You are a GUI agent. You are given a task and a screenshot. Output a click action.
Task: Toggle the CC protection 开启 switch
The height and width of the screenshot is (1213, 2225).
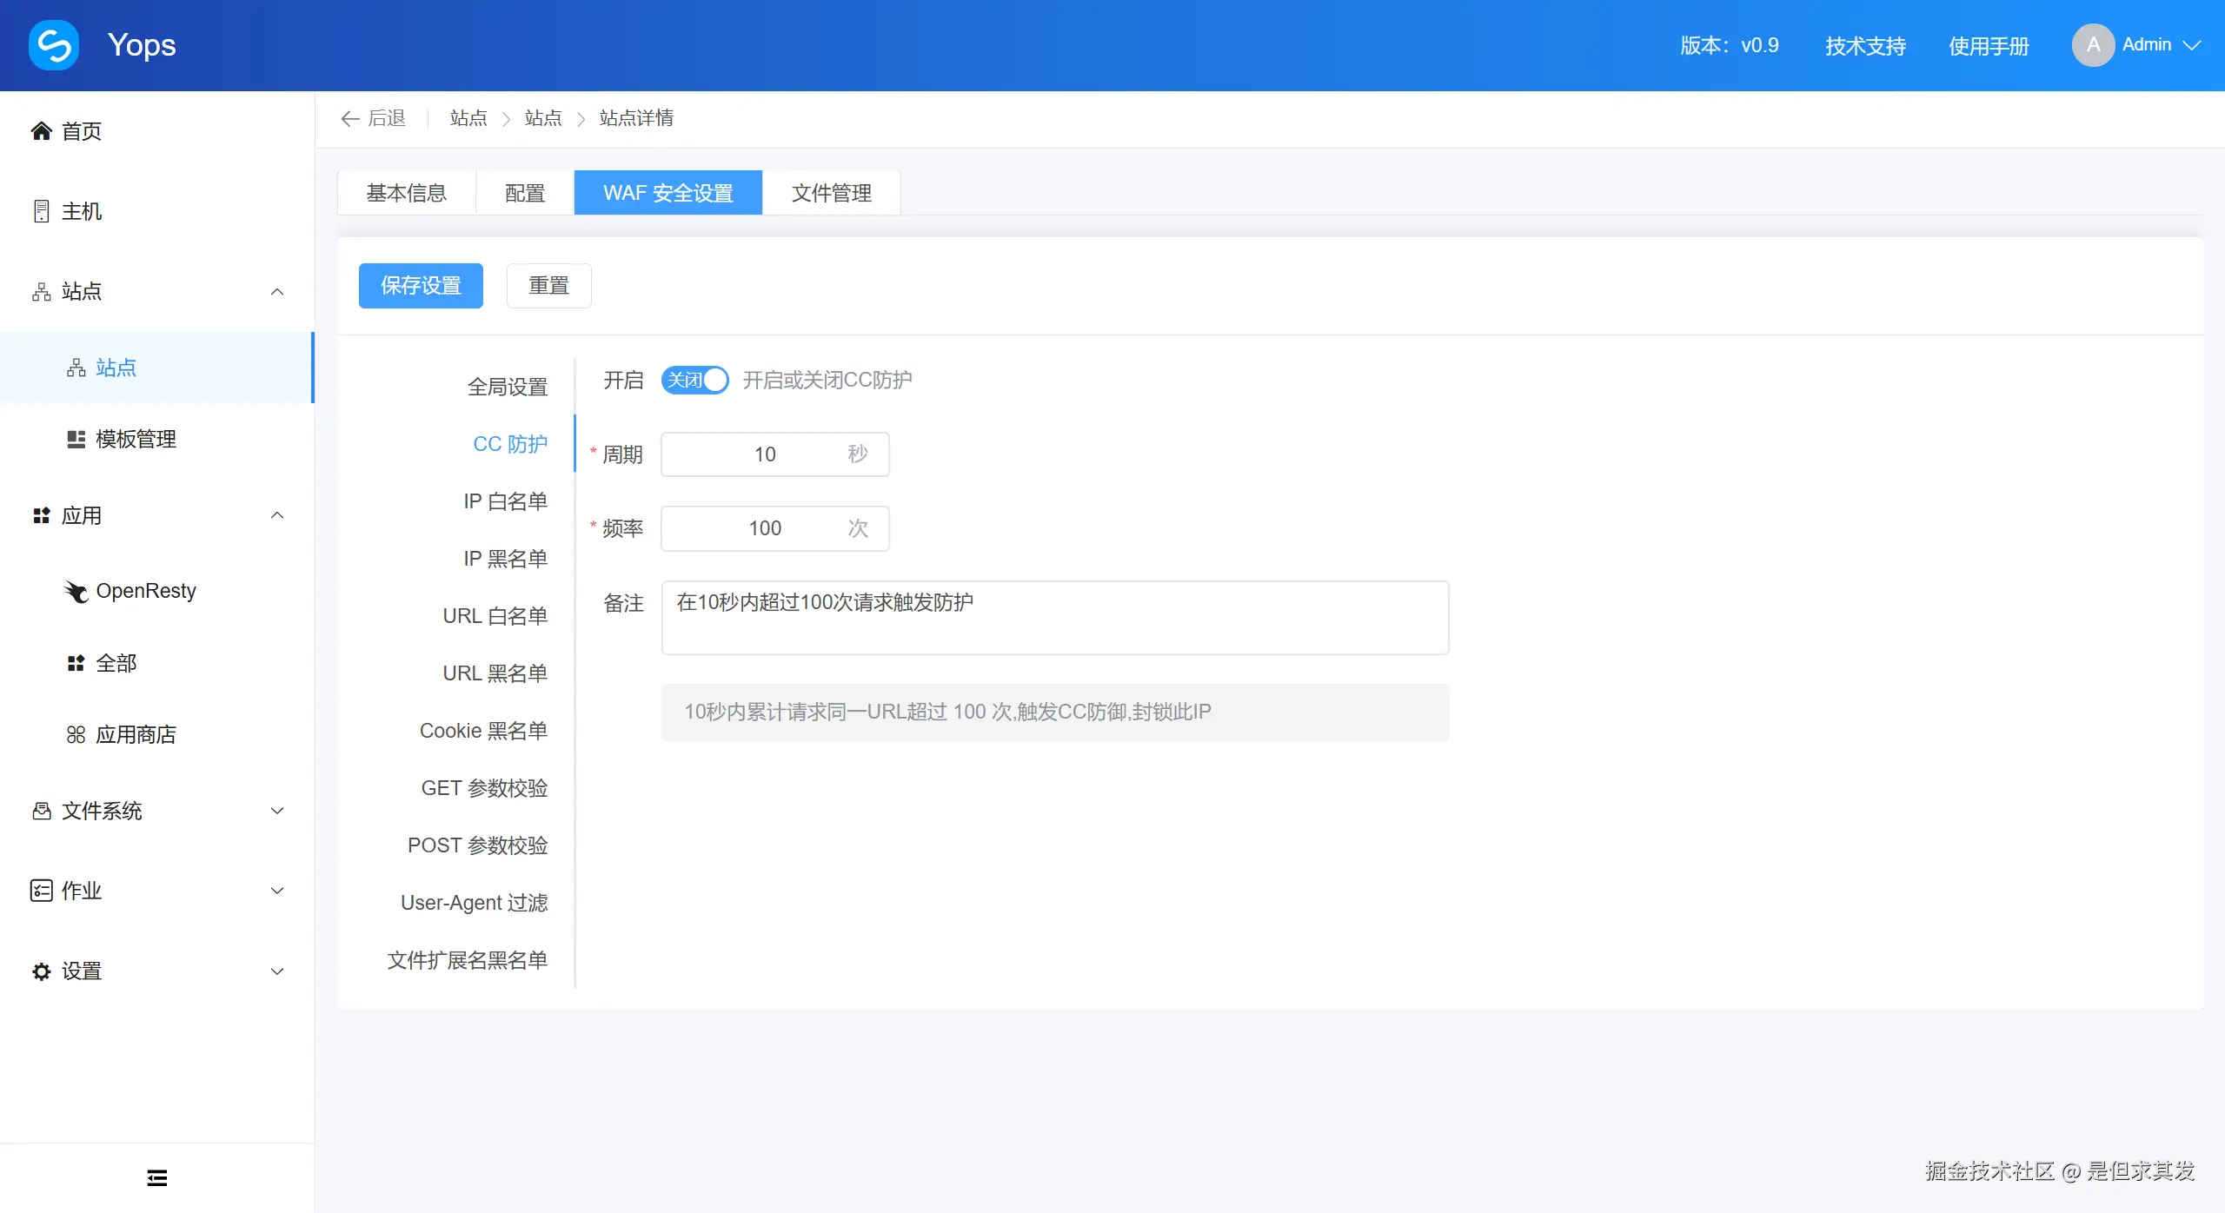(x=694, y=381)
